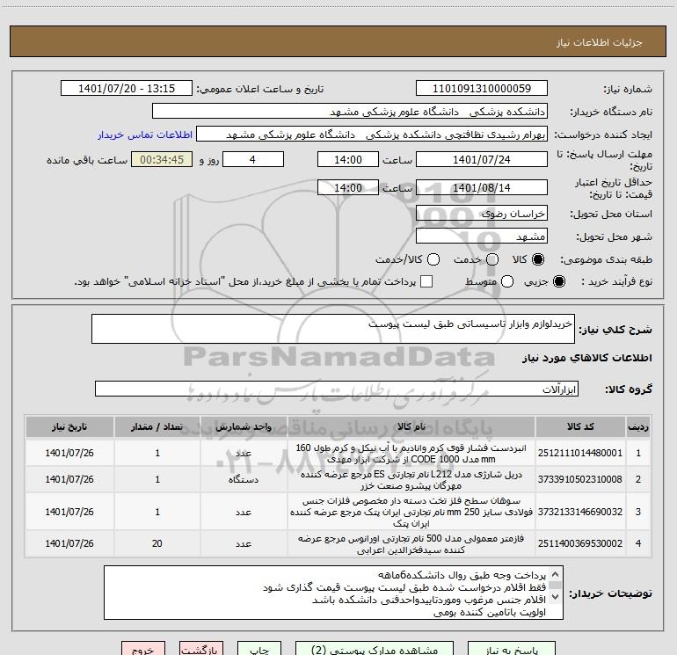
Task: Select the جزیی purchase type radio
Action: coord(558,281)
